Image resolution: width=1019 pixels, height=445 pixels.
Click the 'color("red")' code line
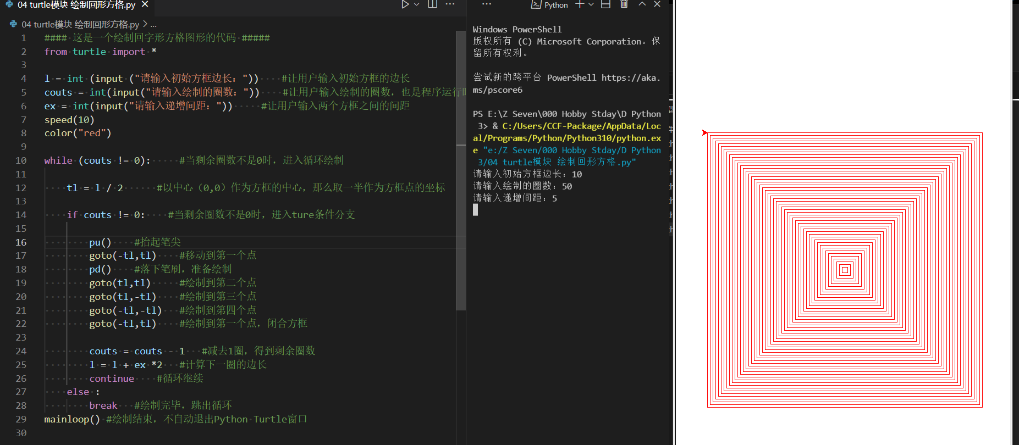(78, 133)
